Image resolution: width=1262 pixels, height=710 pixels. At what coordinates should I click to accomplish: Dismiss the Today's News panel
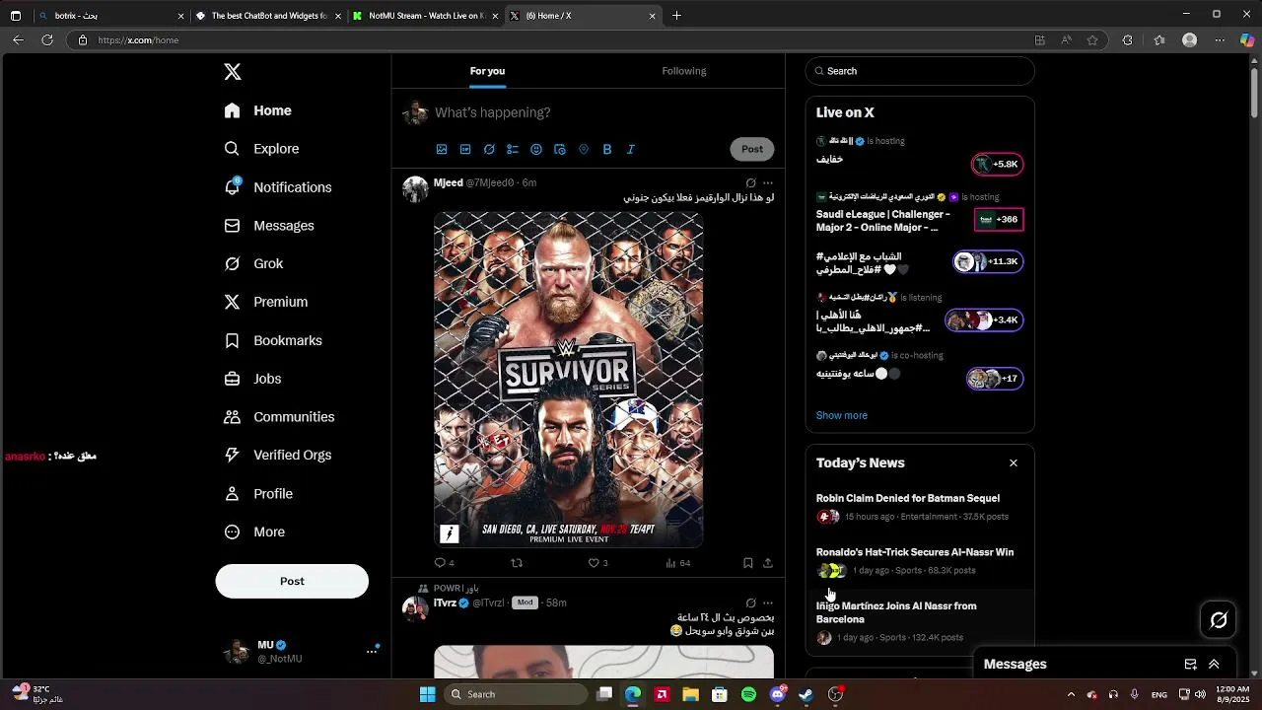pyautogui.click(x=1013, y=462)
